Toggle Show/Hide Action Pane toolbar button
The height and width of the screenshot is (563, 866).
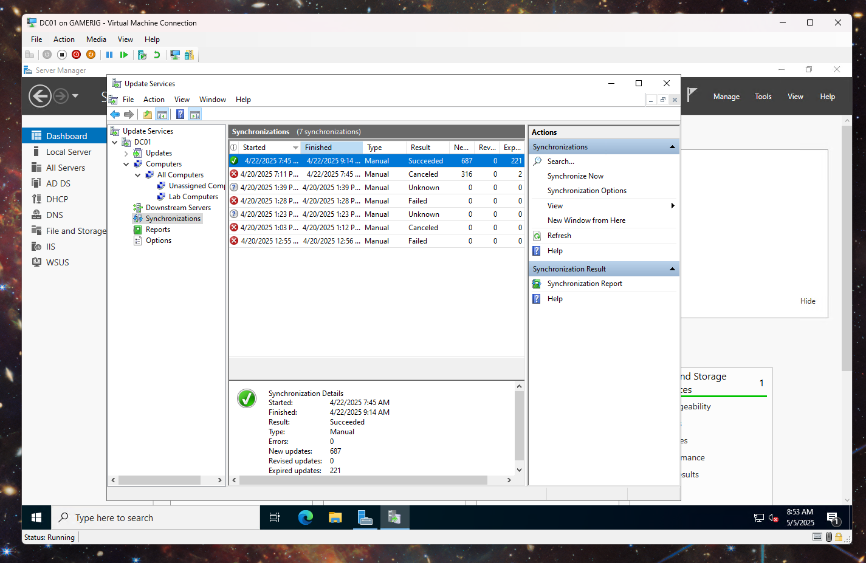(x=194, y=114)
